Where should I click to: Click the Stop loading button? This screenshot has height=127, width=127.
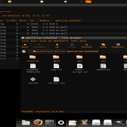click(x=72, y=46)
